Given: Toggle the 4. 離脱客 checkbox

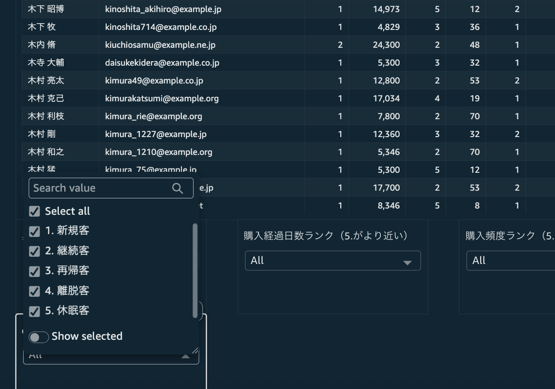Looking at the screenshot, I should click(x=34, y=291).
